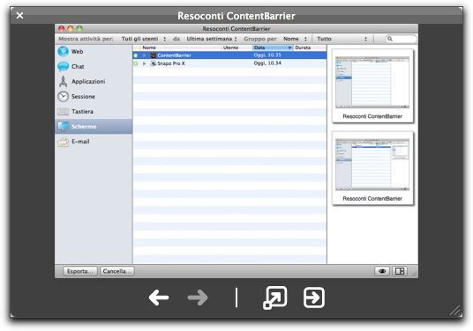Click the inner window title Resoconti ContentBarrier
The image size is (473, 331).
[236, 29]
